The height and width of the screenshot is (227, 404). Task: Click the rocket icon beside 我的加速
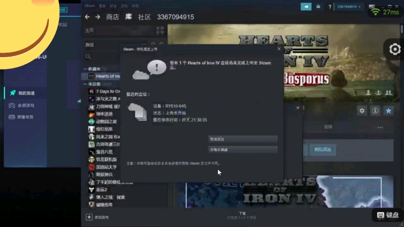click(x=12, y=93)
